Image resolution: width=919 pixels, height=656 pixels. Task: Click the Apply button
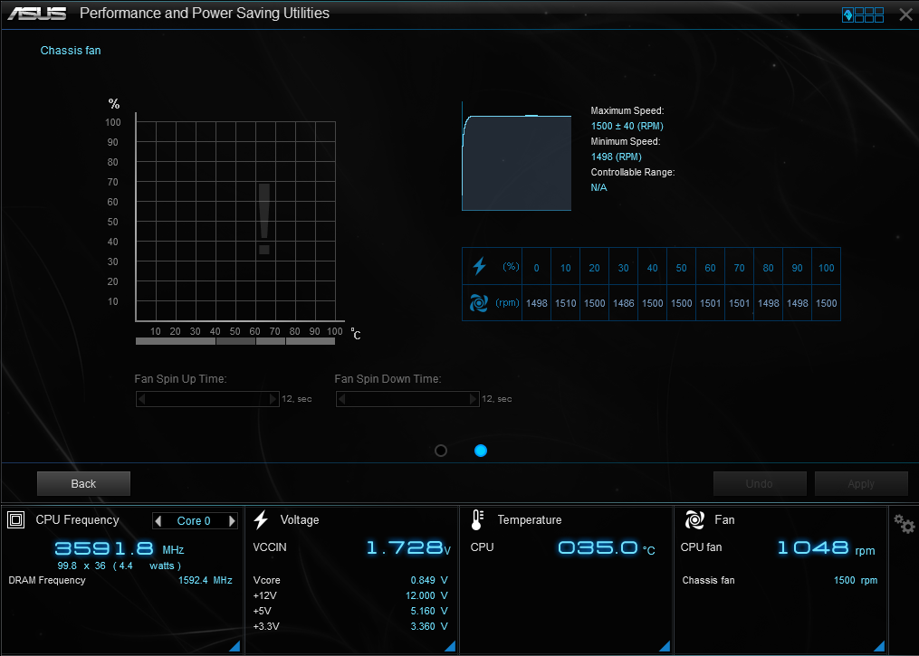(861, 484)
